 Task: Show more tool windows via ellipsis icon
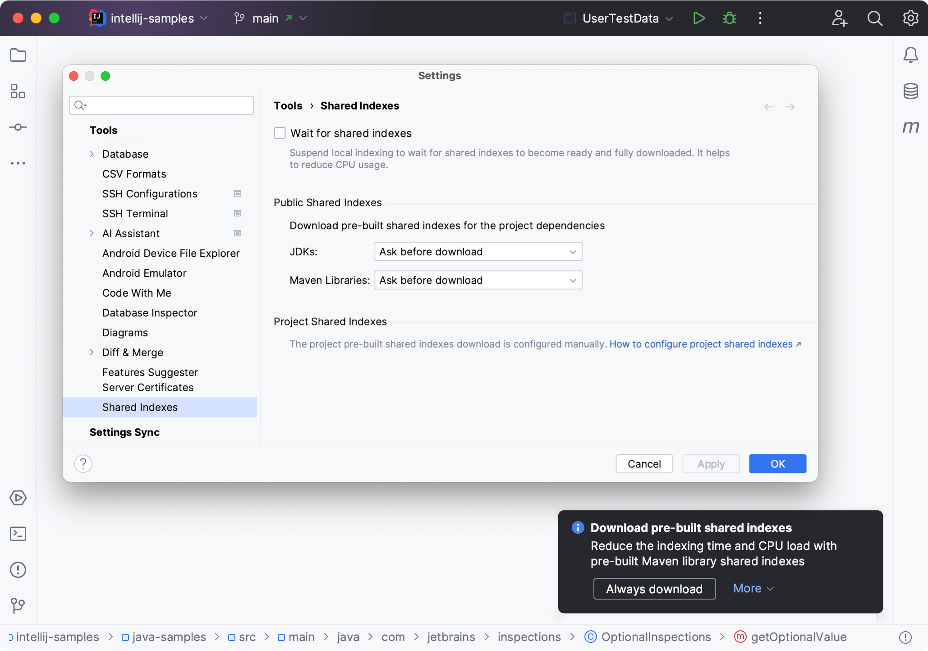(18, 163)
